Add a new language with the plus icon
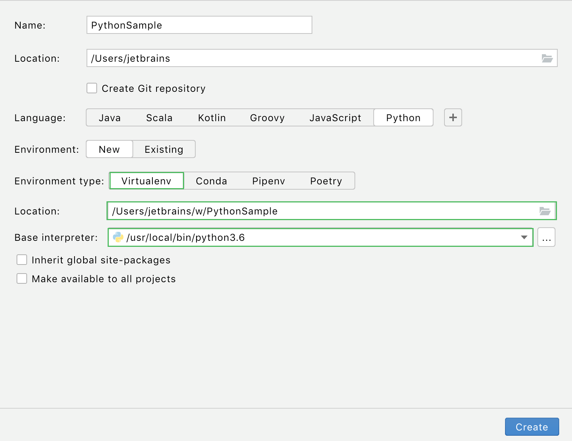The width and height of the screenshot is (572, 441). [453, 117]
